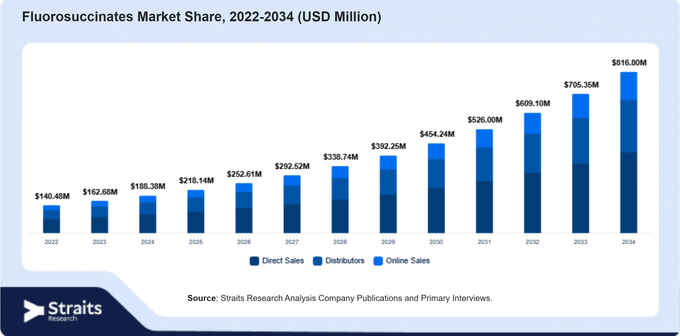
Task: Click the Direct Sales segment of 2026 bar
Action: pyautogui.click(x=244, y=221)
